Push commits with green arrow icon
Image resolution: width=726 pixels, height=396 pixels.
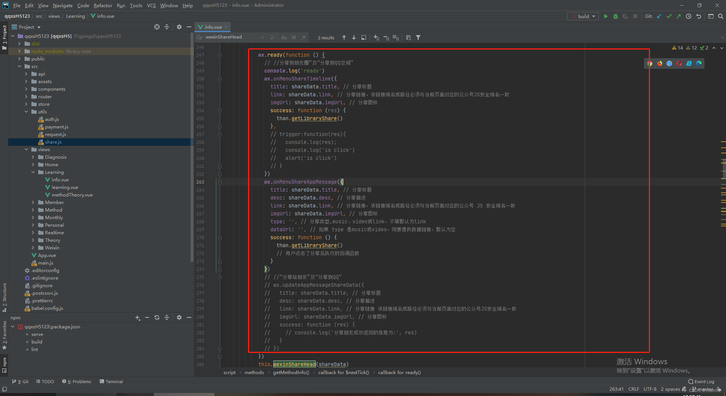(679, 16)
